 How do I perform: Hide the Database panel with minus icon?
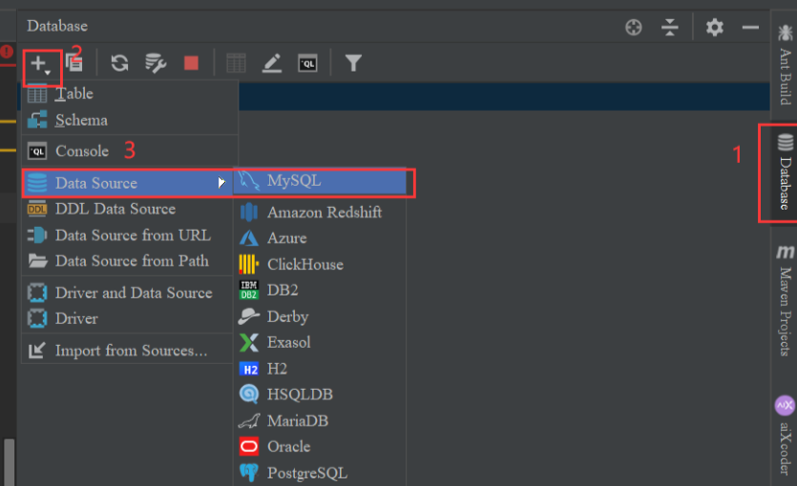click(x=750, y=28)
